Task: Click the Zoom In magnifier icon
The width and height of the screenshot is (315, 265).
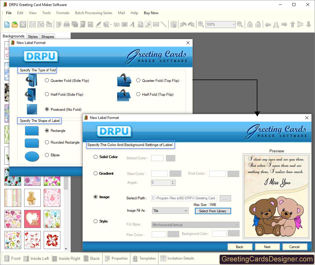Action: click(x=201, y=24)
